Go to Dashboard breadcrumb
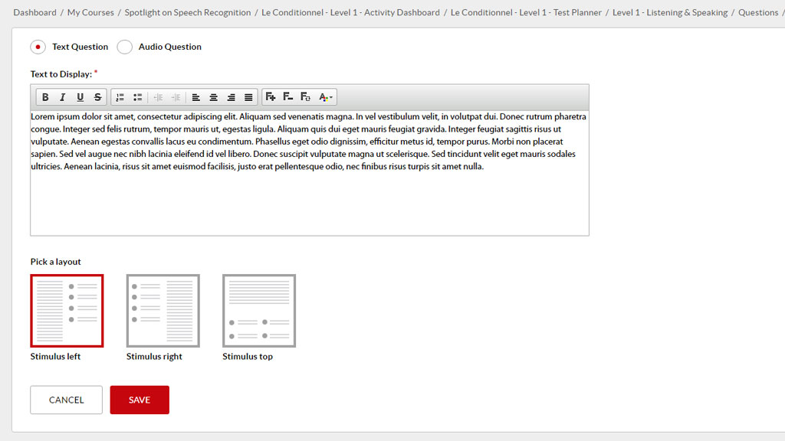The image size is (785, 441). tap(35, 12)
